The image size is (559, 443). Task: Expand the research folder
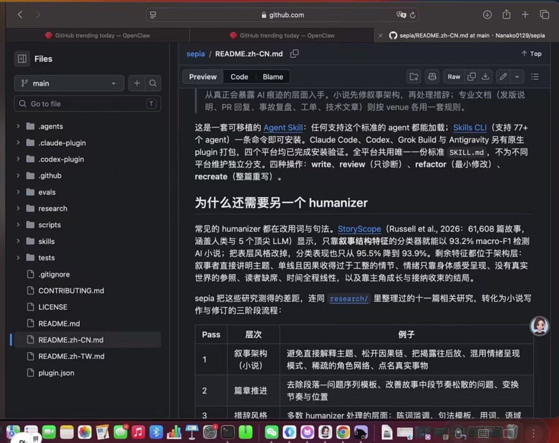coord(18,208)
